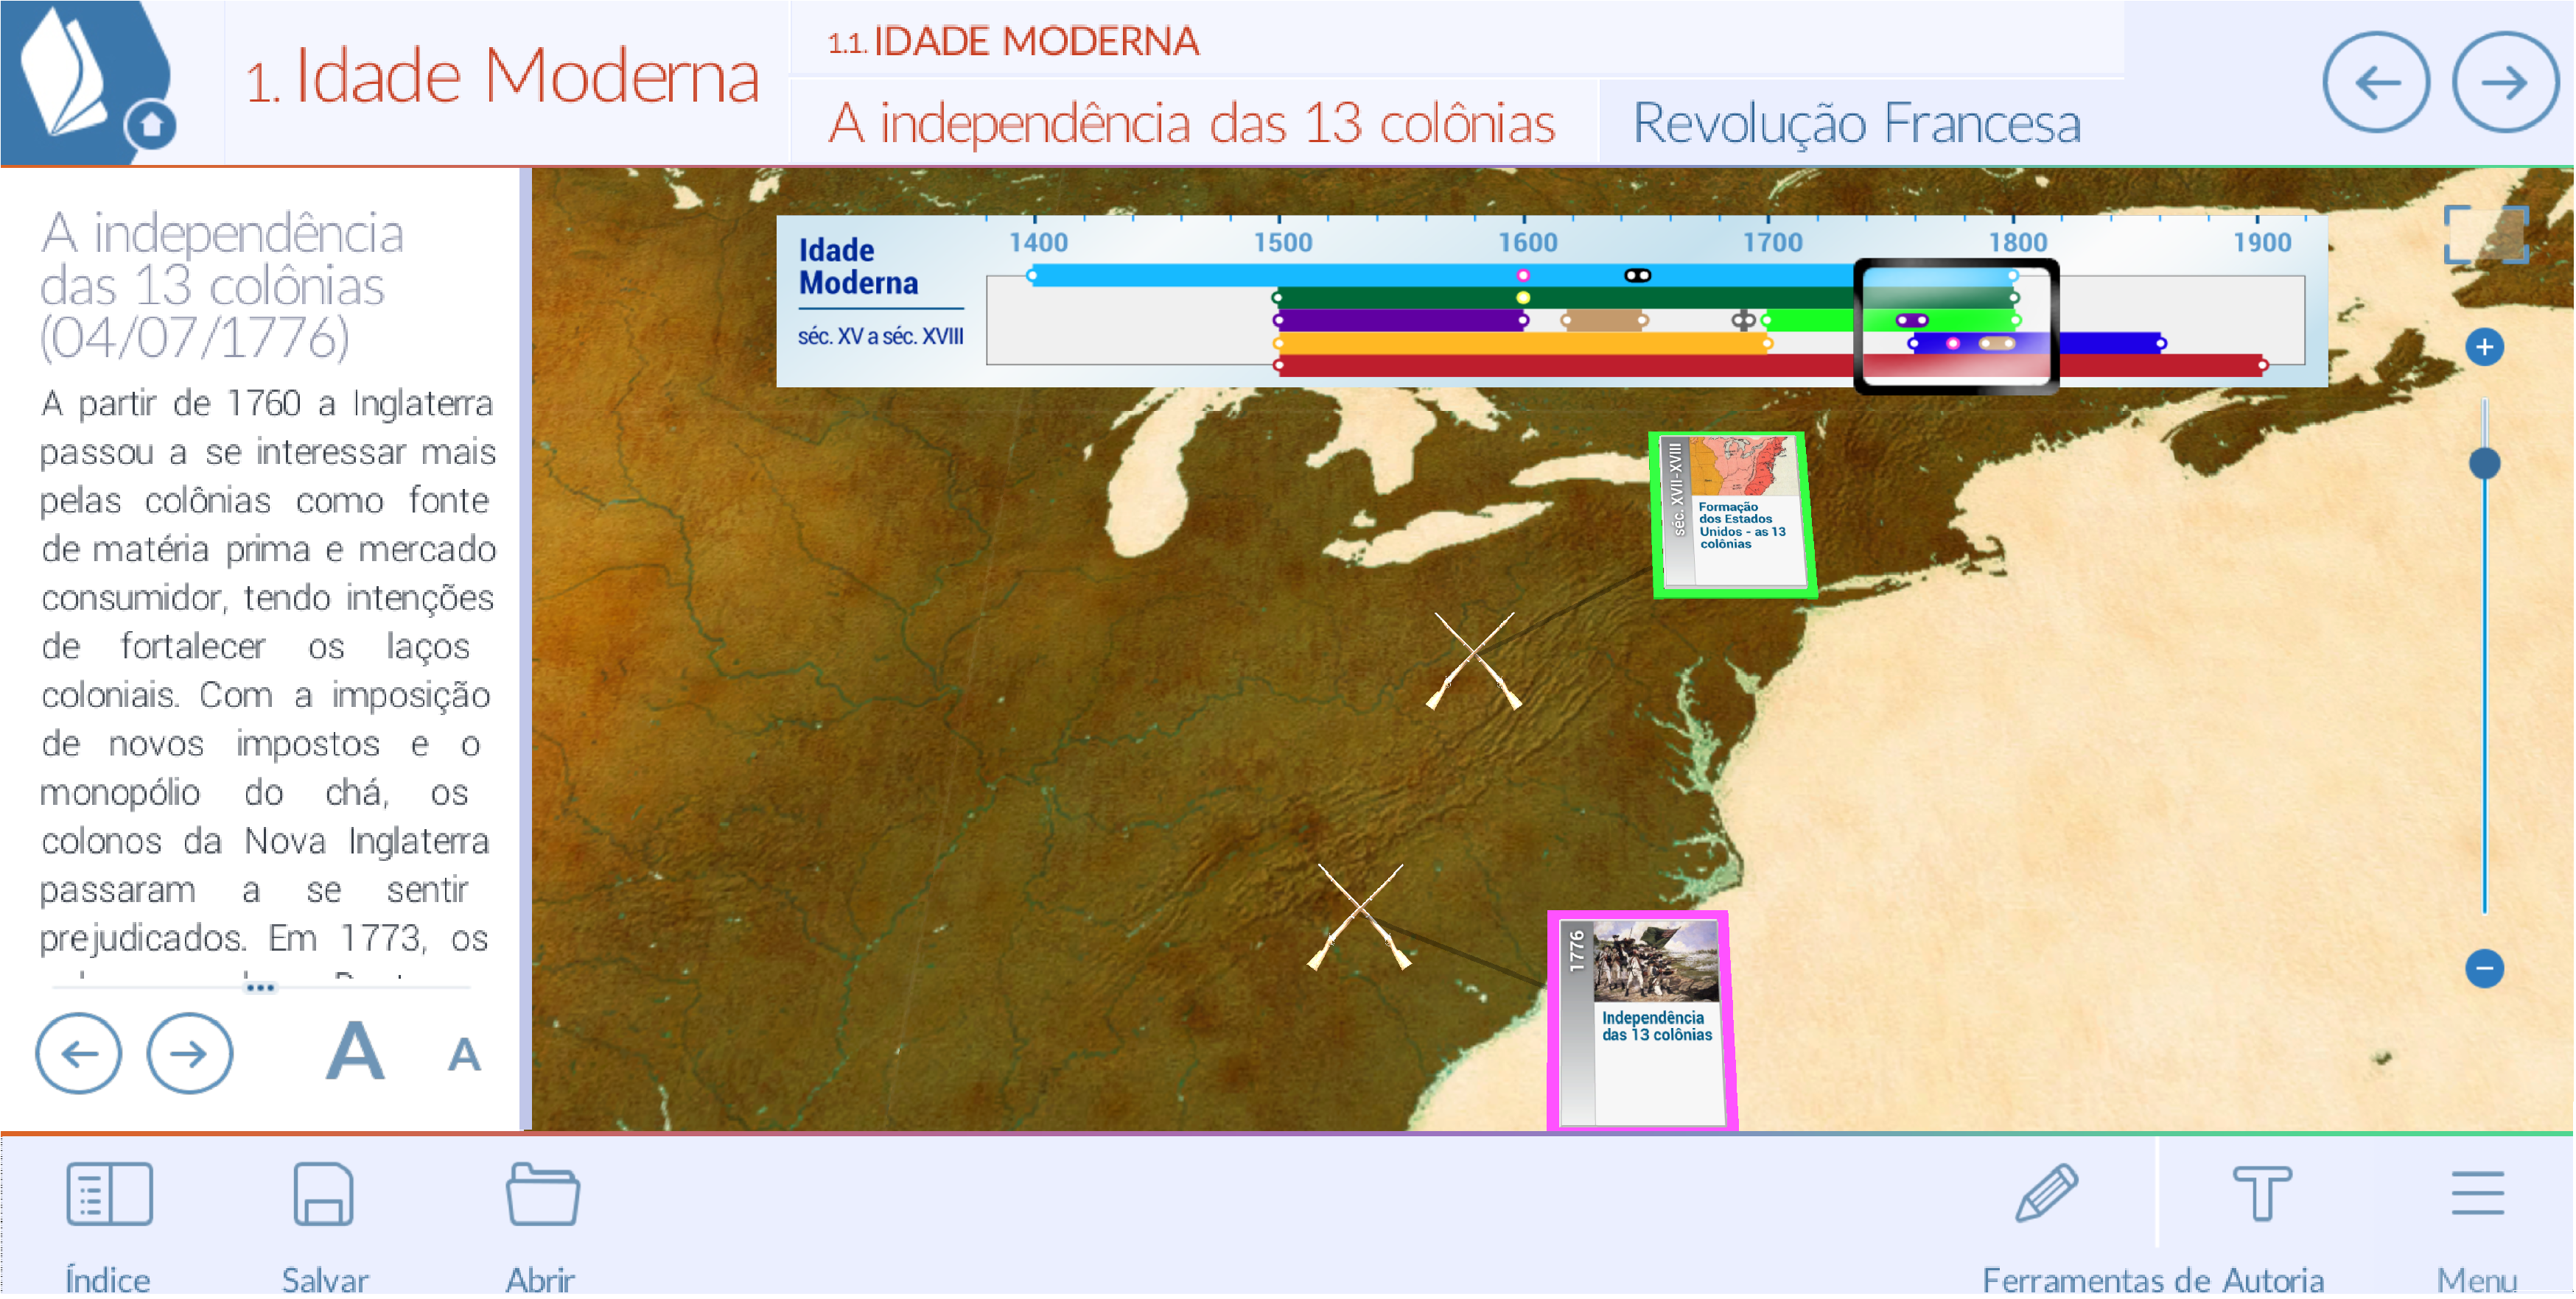Expand text panel with three-dots handle
The image size is (2576, 1299).
tap(260, 989)
